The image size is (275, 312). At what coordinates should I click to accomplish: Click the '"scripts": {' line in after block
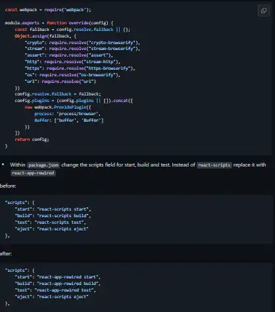tap(20, 271)
